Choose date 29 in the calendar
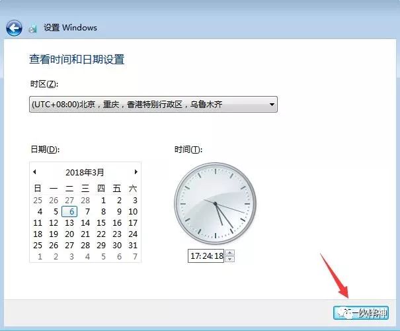The image size is (400, 331). 101,245
